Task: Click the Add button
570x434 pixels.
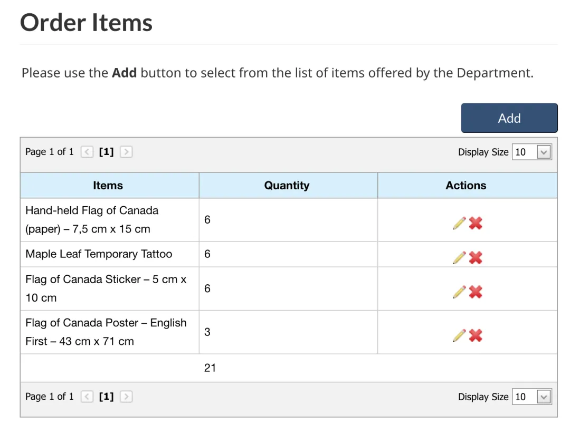Action: coord(509,118)
